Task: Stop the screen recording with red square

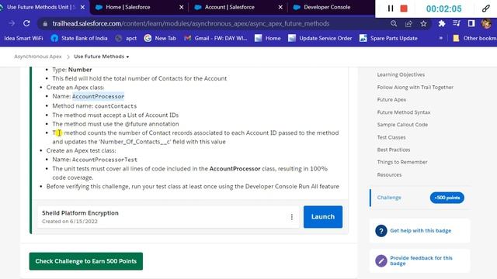Action: 404,9
